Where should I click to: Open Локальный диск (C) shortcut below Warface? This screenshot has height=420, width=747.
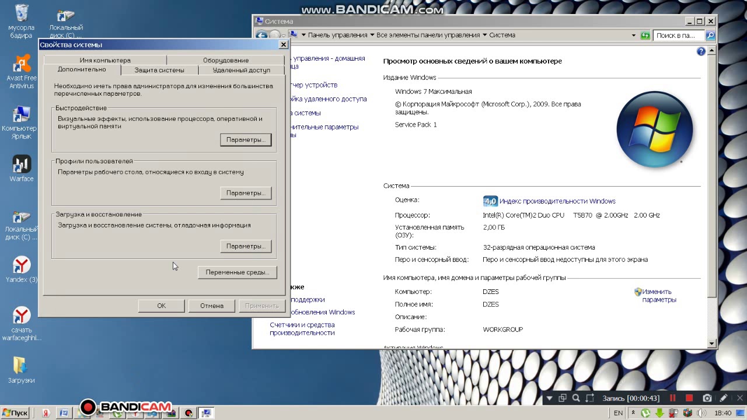pyautogui.click(x=22, y=225)
